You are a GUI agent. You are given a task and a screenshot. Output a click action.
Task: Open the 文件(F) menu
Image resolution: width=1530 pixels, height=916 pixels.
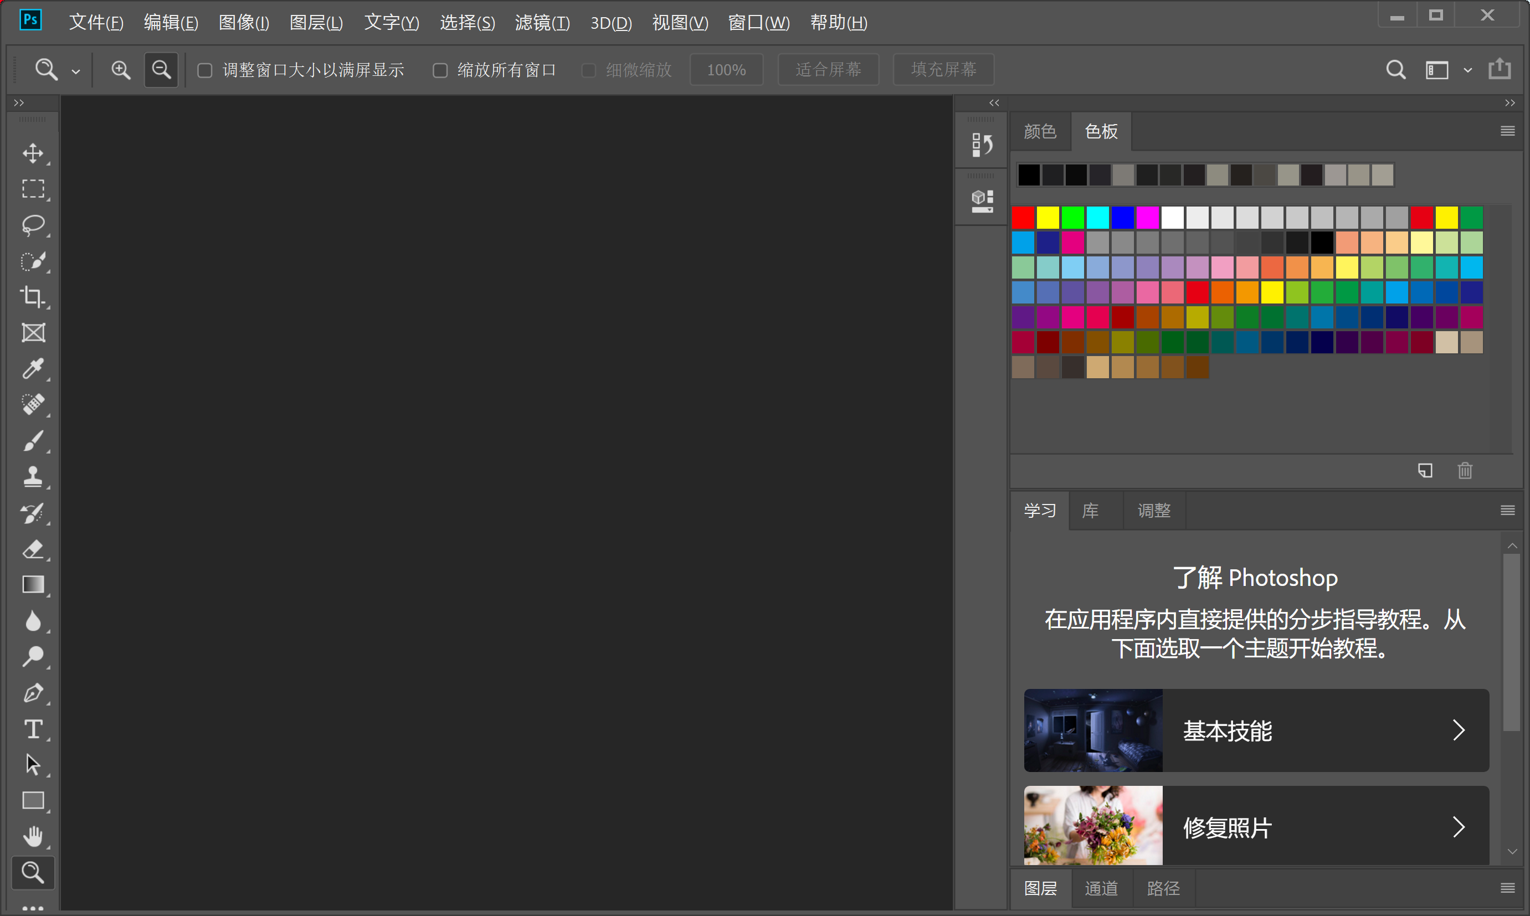click(96, 22)
